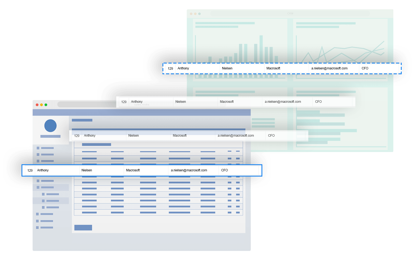Viewport: 417px width, 269px height.
Task: Select the highlighted indented sidebar sub-item
Action: click(51, 201)
